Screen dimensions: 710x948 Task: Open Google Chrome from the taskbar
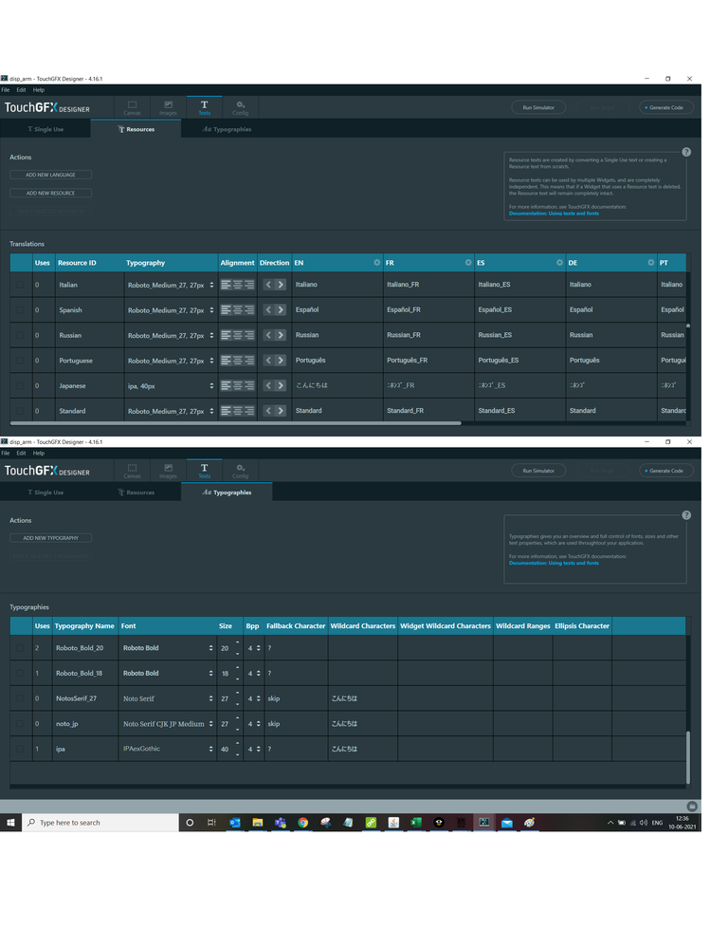[303, 822]
